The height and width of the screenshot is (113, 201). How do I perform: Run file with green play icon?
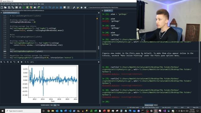[24, 8]
